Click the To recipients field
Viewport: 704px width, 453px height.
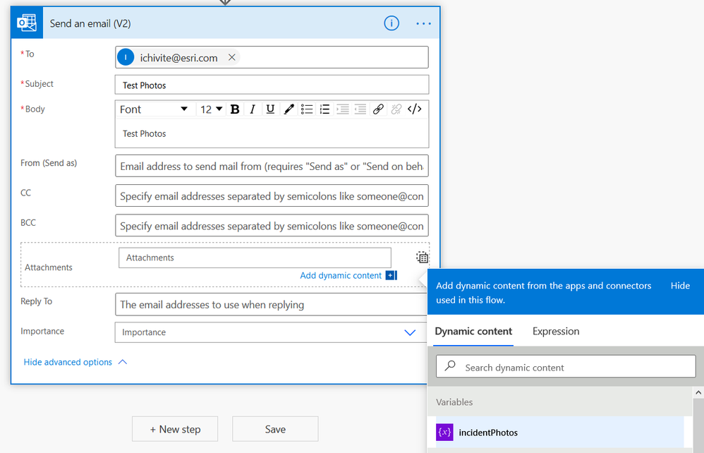pyautogui.click(x=272, y=57)
